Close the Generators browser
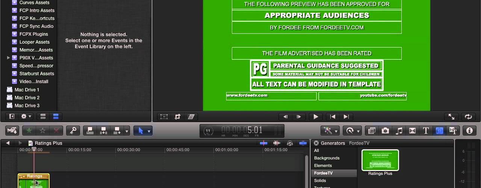The width and height of the screenshot is (481, 188). pos(316,143)
